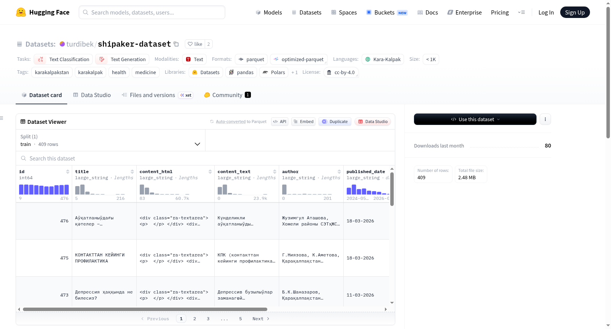The width and height of the screenshot is (611, 329).
Task: Go to the Pricing page
Action: [x=500, y=12]
